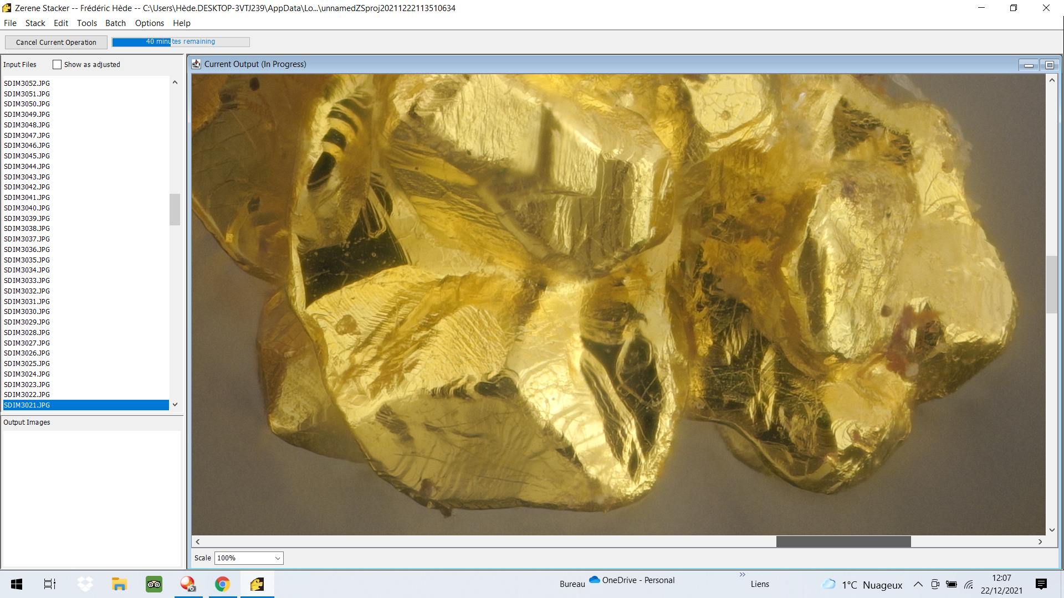Viewport: 1064px width, 598px height.
Task: Open the Dropbox taskbar icon
Action: [x=85, y=584]
